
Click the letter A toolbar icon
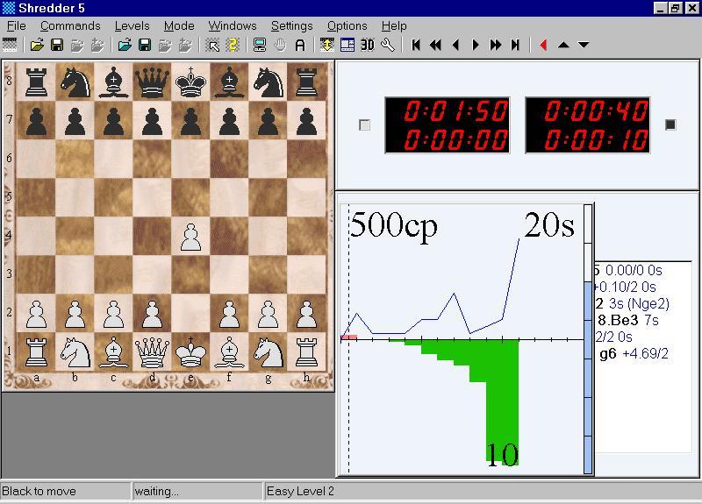pyautogui.click(x=300, y=45)
